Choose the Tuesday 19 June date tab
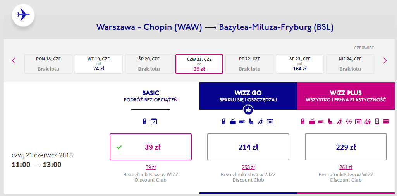Screen dimensions: 397x196 (99, 64)
